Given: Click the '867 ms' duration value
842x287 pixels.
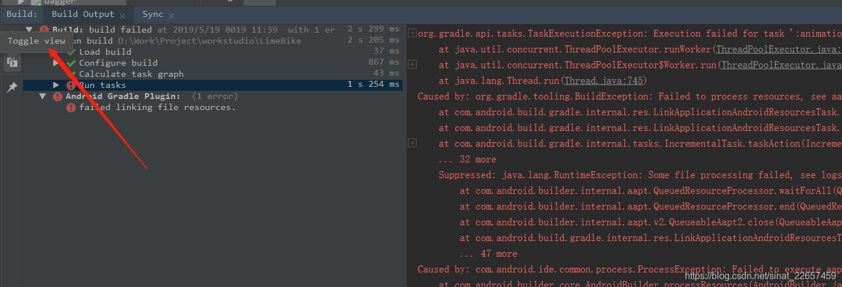Looking at the screenshot, I should (x=384, y=63).
